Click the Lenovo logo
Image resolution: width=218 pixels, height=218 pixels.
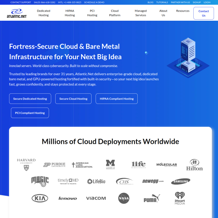tap(68, 198)
